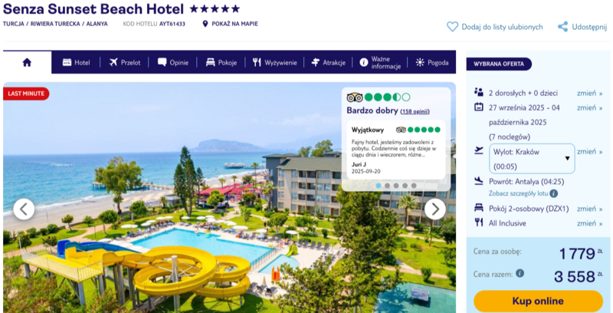
Task: Show next photo with right arrow
Action: (x=434, y=209)
